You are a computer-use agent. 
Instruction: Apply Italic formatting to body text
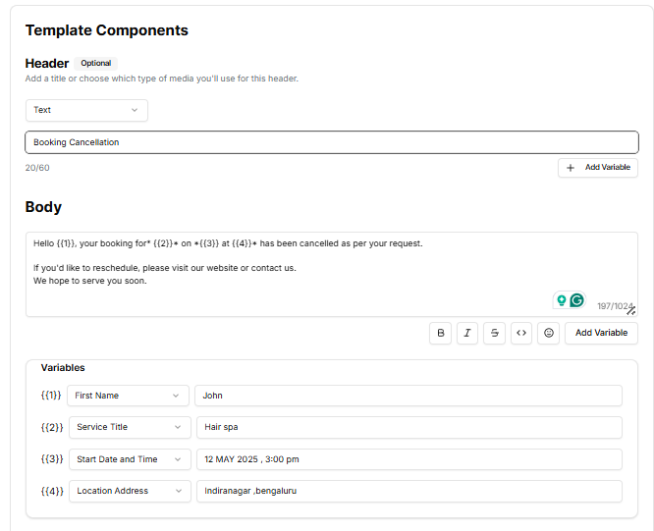point(467,333)
